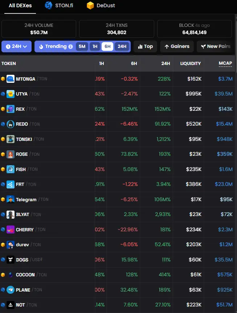
Task: Open the NOT token logo
Action: [x=11, y=305]
